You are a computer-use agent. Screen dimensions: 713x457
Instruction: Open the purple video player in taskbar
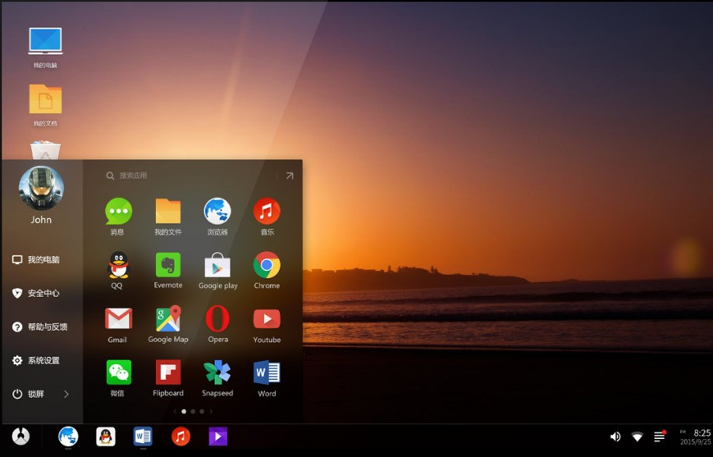tap(217, 436)
